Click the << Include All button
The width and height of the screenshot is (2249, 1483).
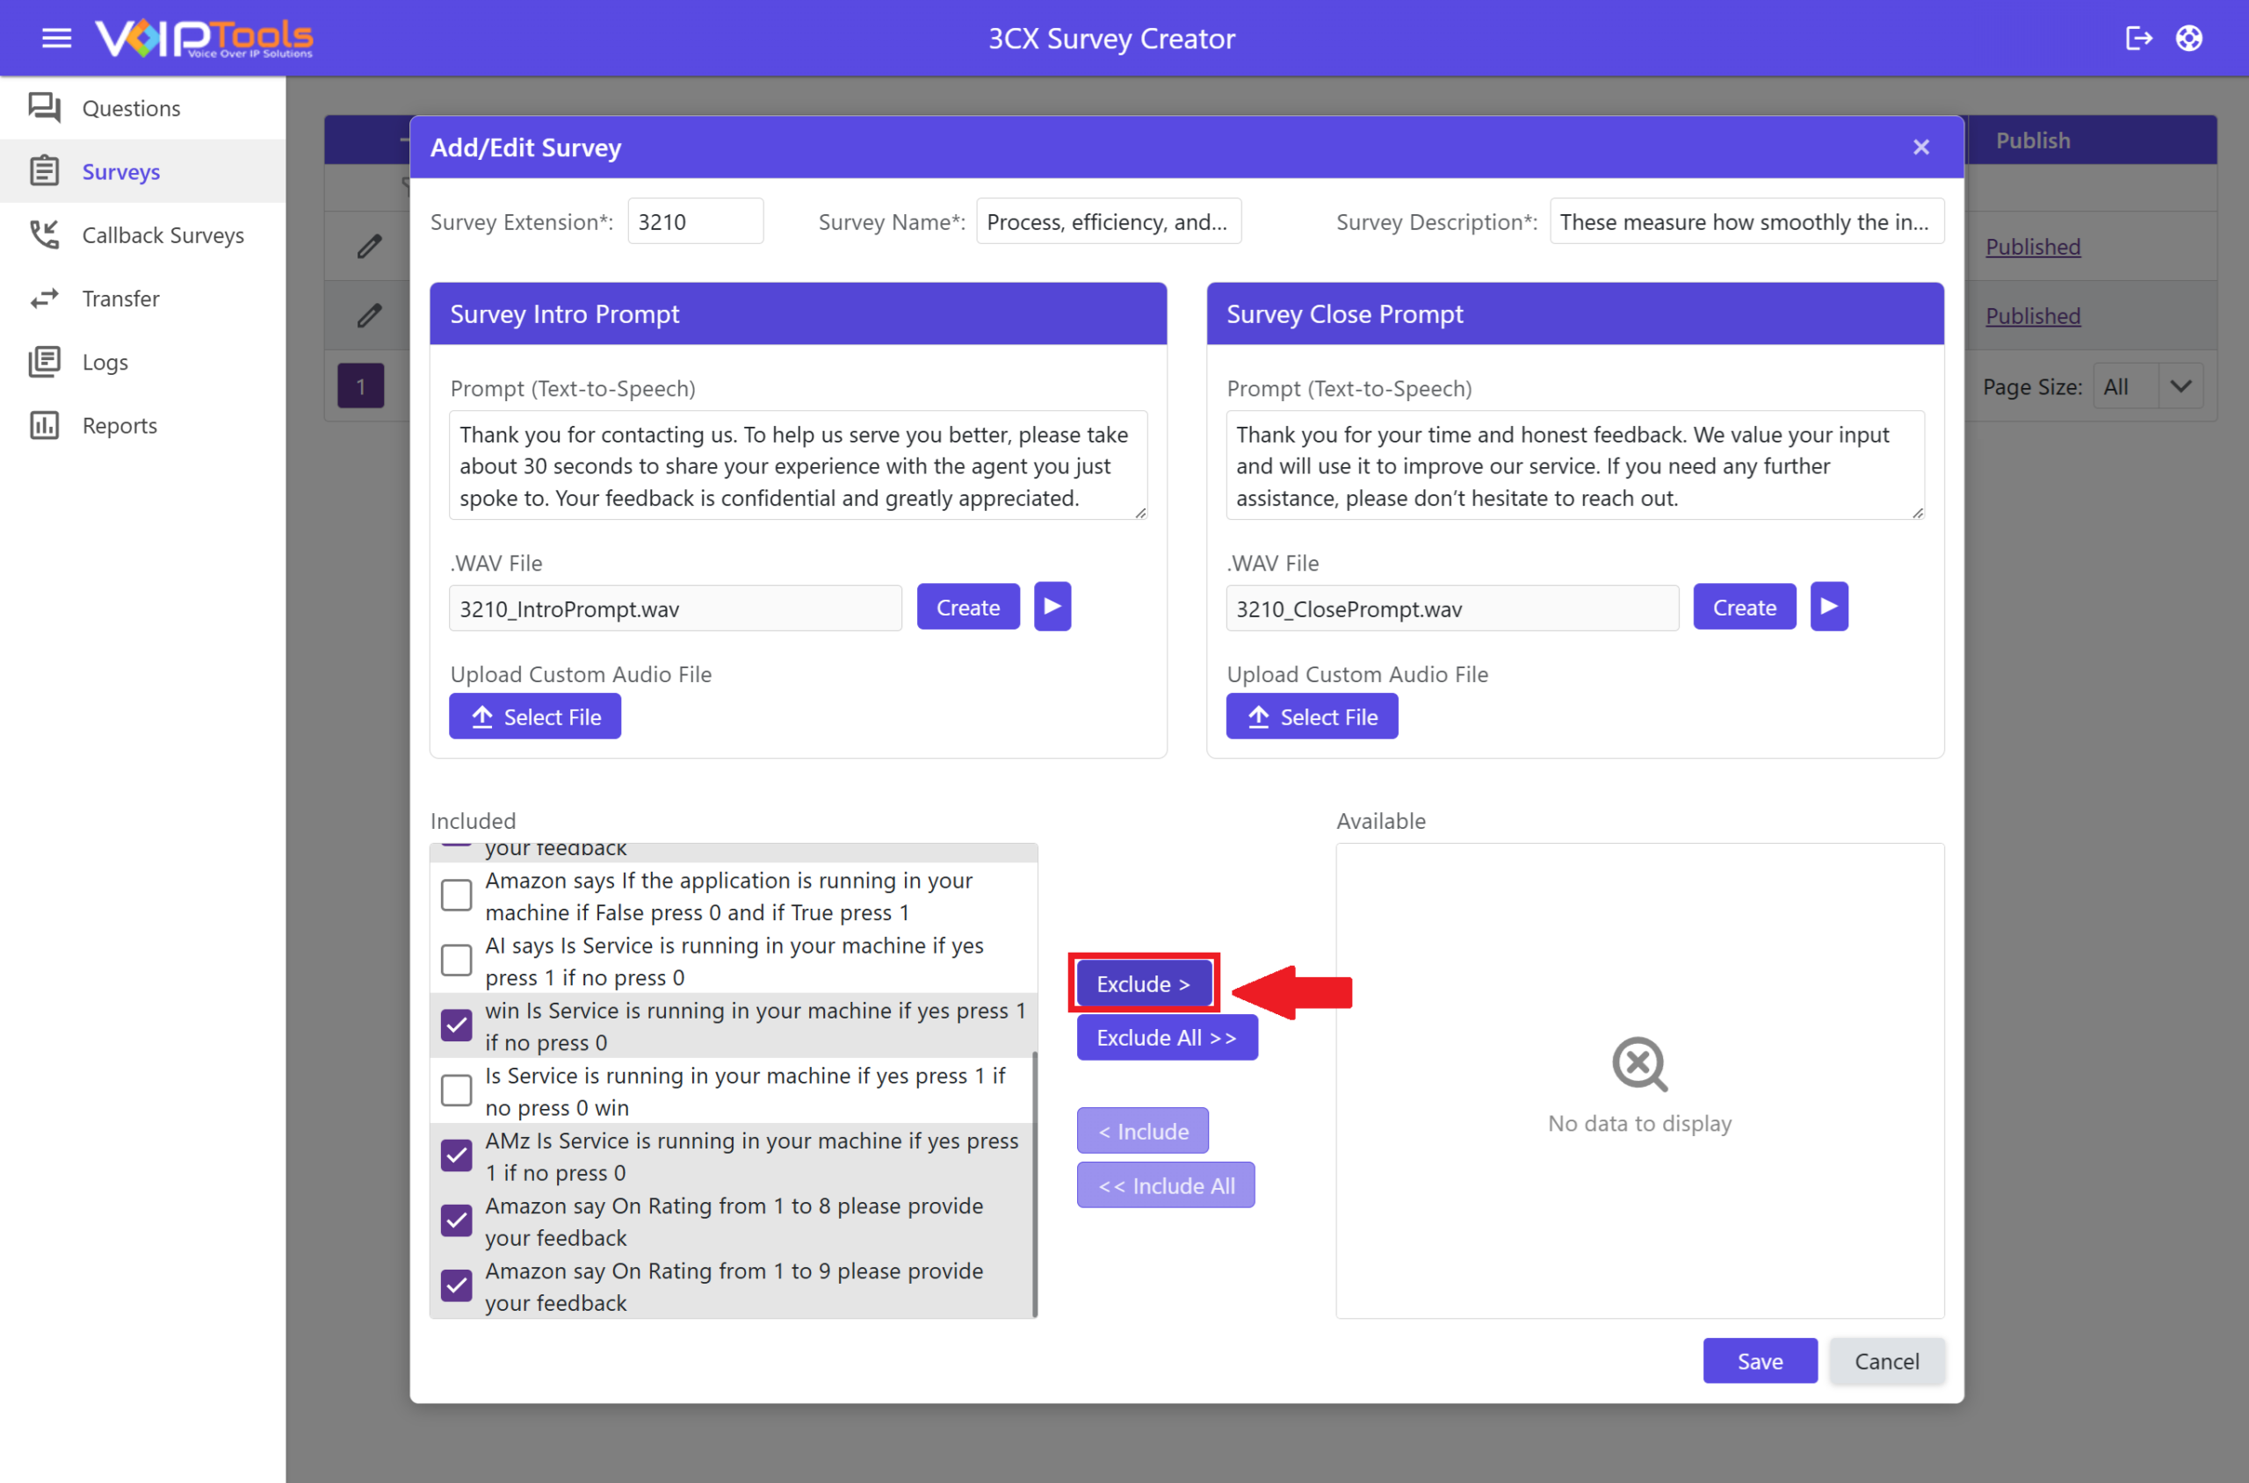coord(1166,1185)
